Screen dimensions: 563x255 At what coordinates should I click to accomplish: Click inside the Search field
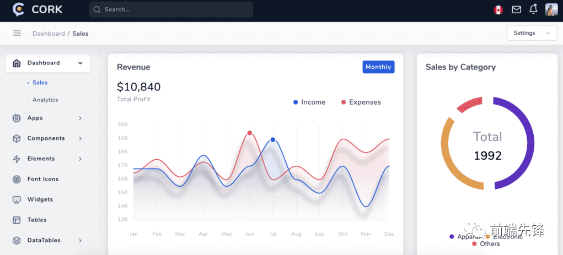click(x=171, y=9)
